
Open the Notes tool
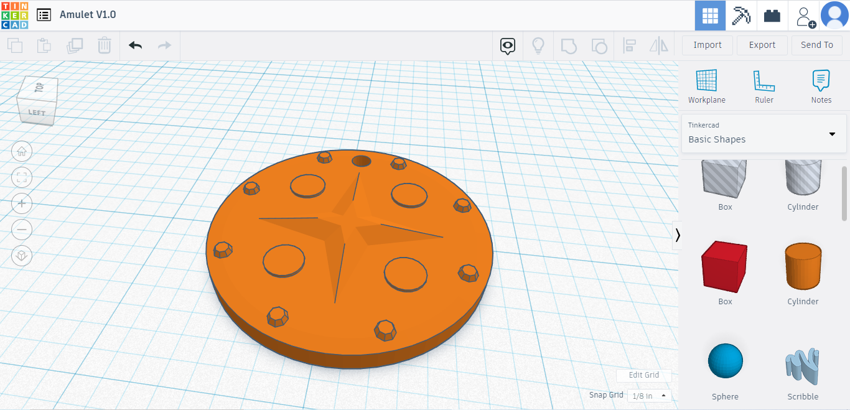821,86
